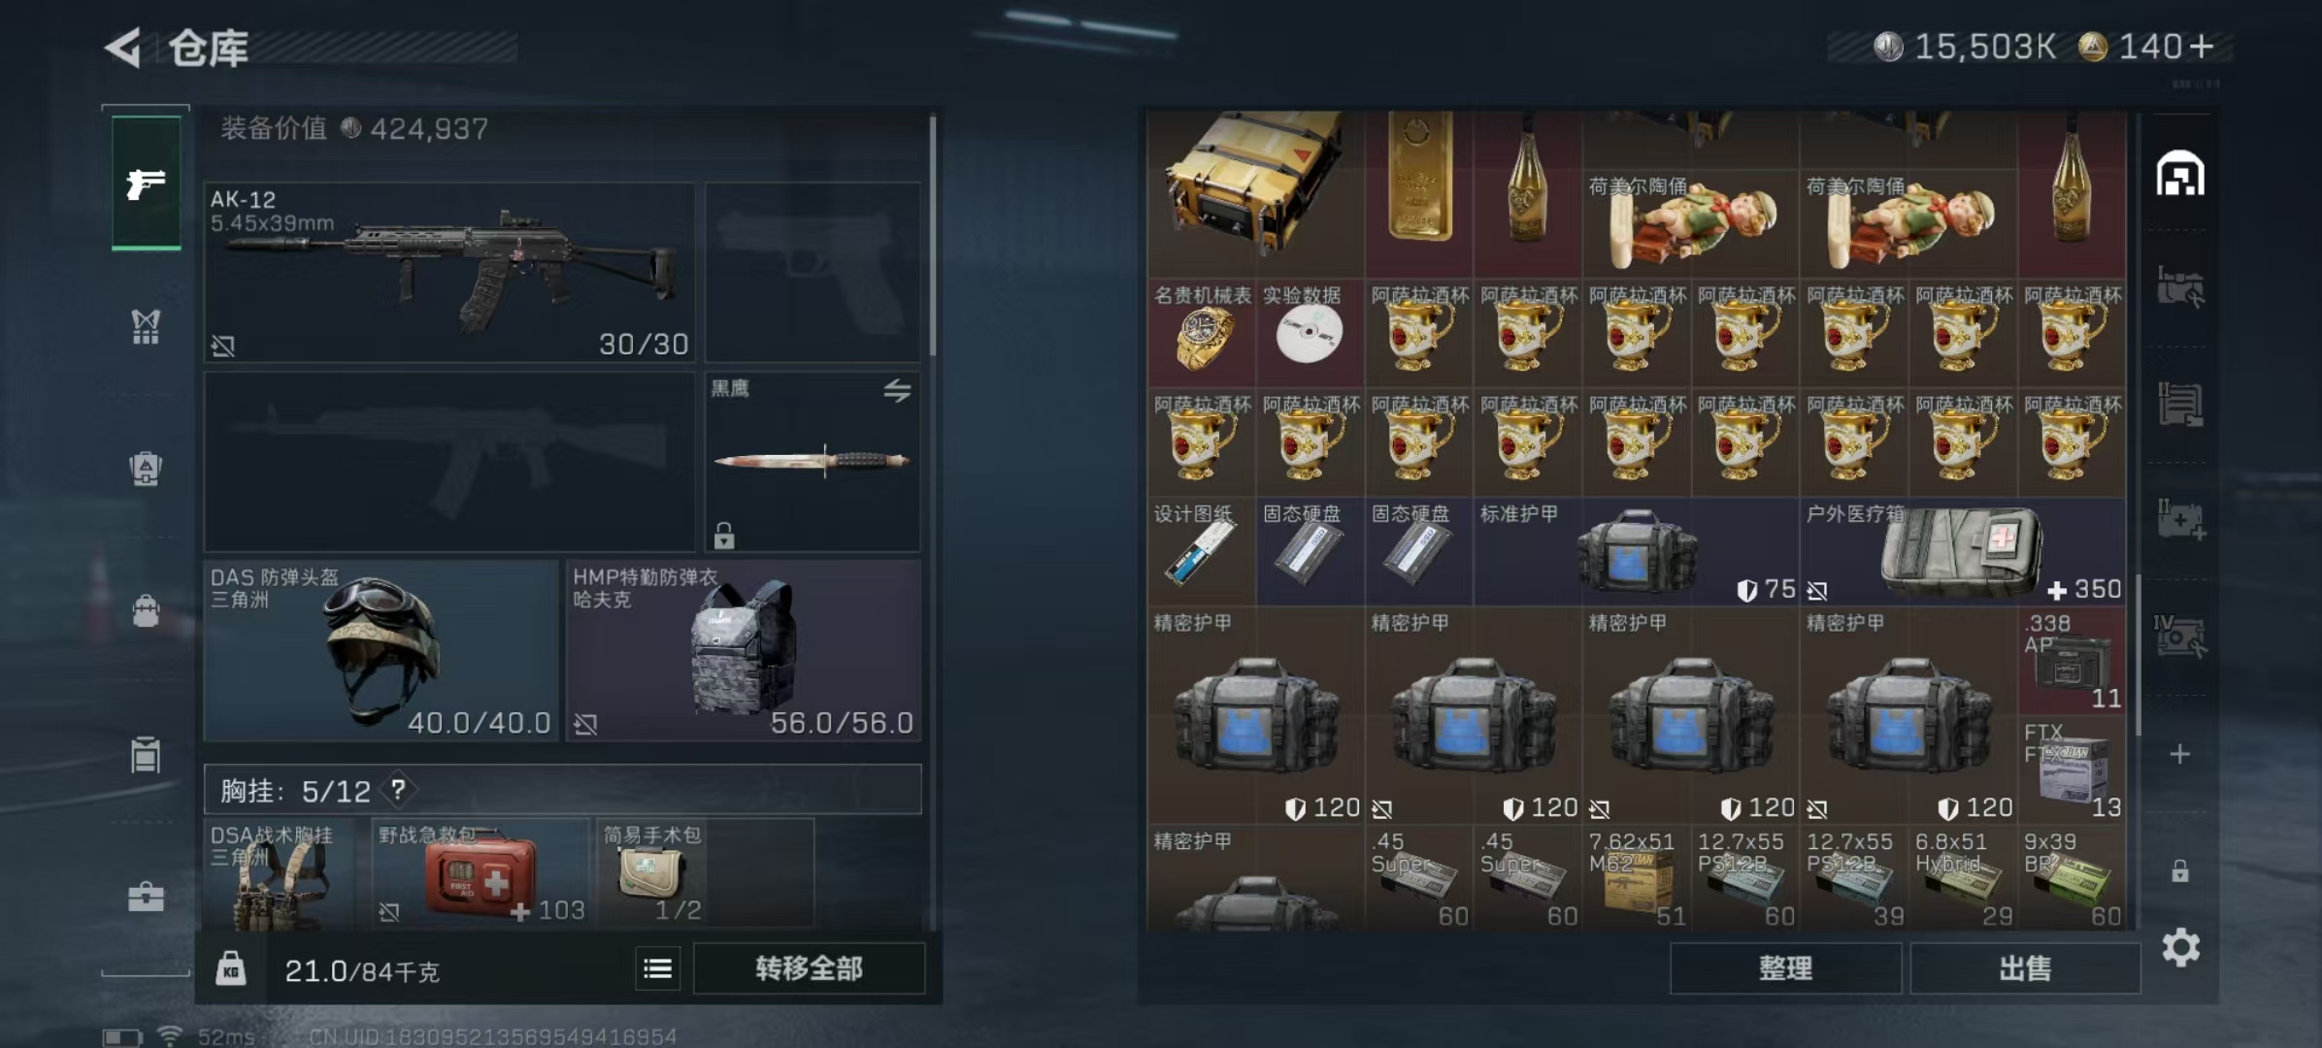
Task: Open the settings gear icon
Action: coord(2180,947)
